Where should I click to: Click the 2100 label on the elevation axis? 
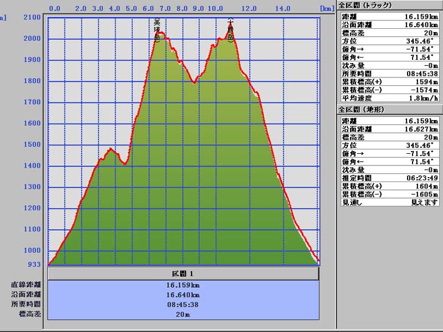click(x=32, y=17)
